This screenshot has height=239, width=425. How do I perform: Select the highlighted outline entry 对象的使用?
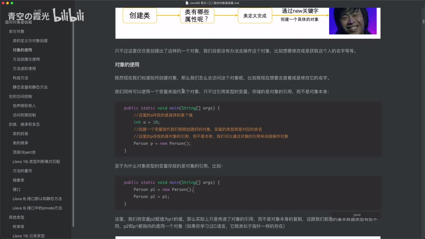pos(22,50)
